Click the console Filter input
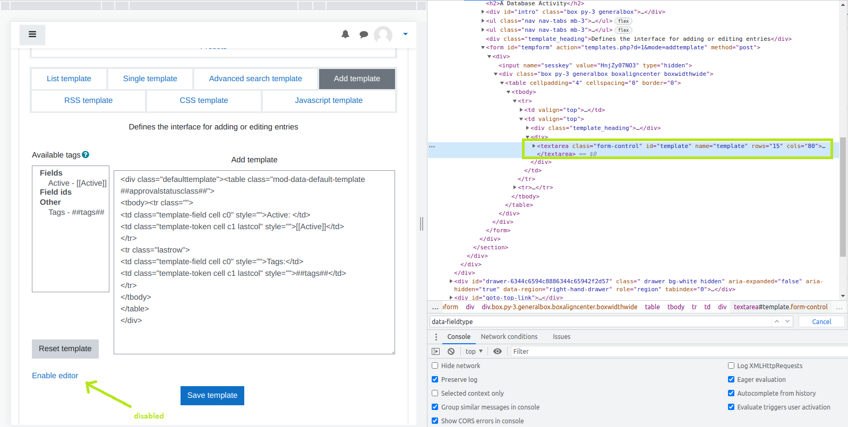848x427 pixels. [679, 351]
